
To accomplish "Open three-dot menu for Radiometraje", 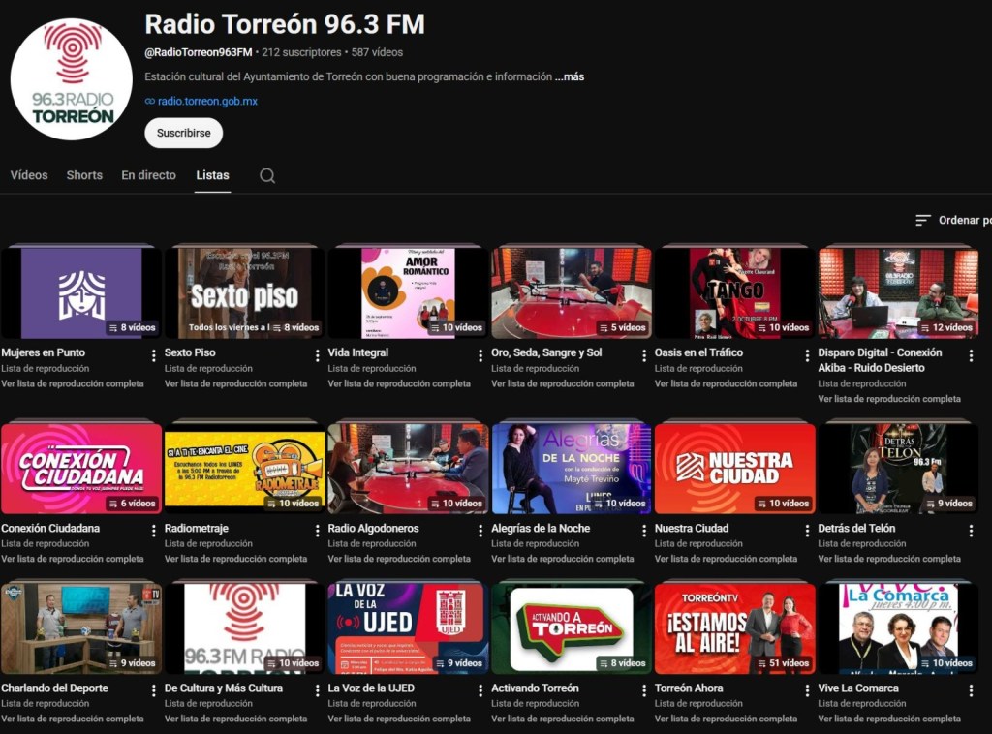I will tap(317, 531).
